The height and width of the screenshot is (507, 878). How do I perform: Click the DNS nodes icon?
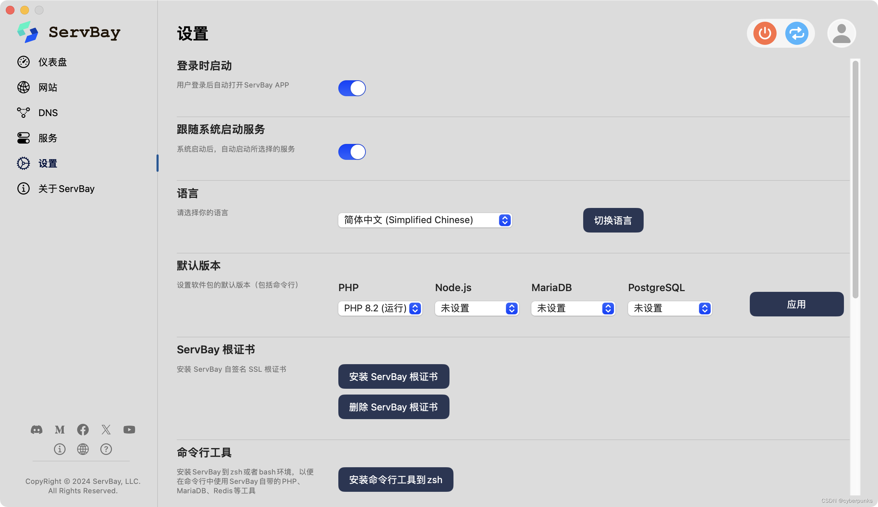[x=24, y=112]
